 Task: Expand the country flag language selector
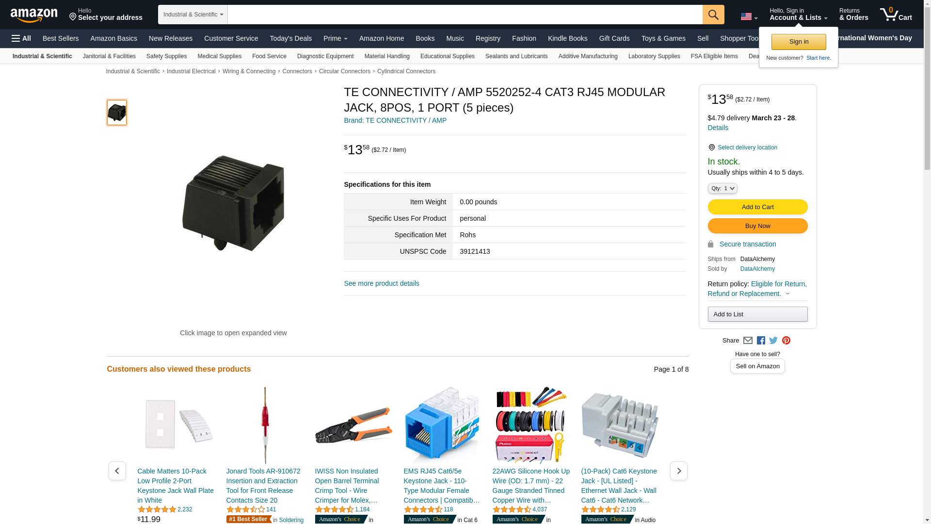749,17
